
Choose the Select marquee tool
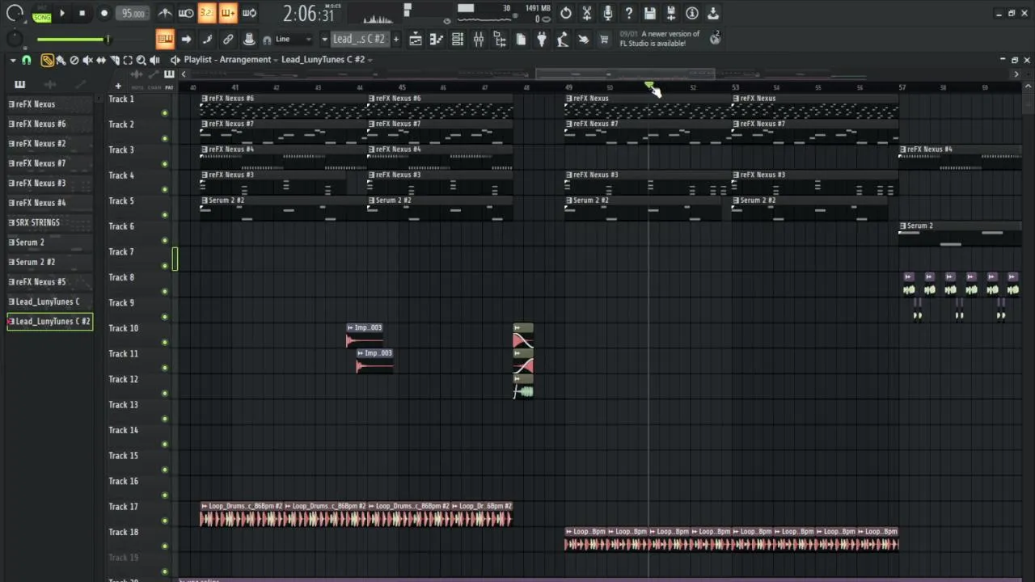(128, 60)
